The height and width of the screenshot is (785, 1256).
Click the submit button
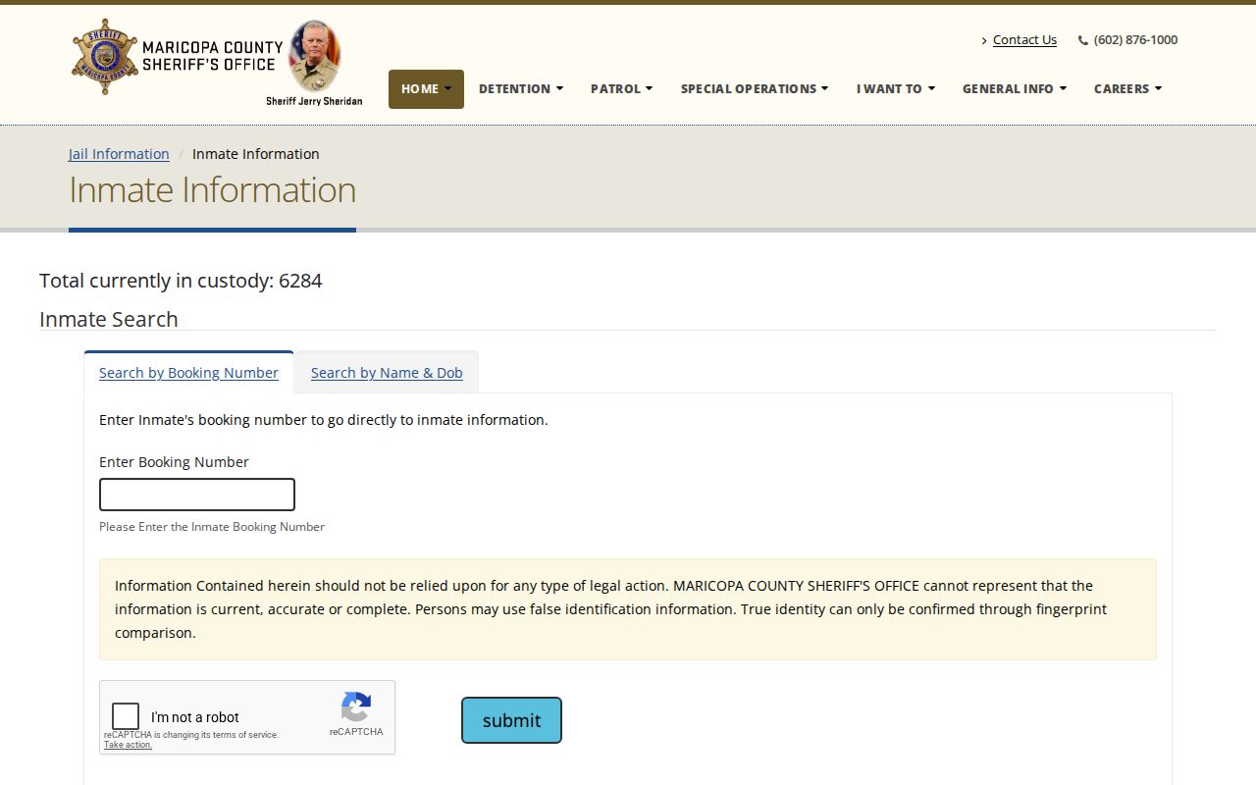(x=511, y=720)
